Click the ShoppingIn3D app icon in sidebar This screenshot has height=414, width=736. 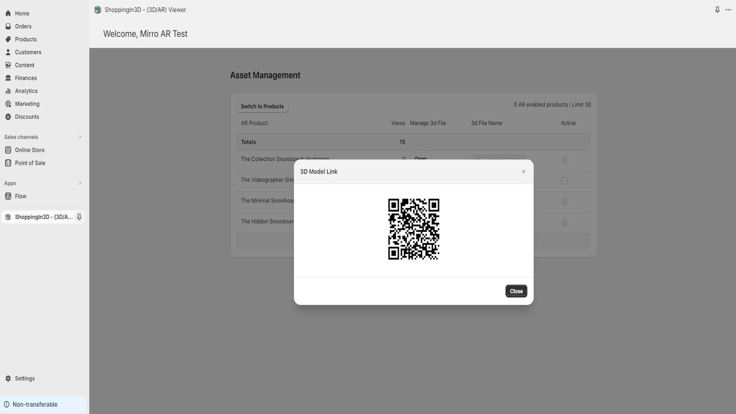[x=8, y=217]
